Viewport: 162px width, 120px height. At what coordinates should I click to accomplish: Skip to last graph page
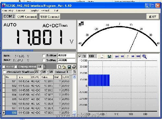pyautogui.click(x=138, y=56)
